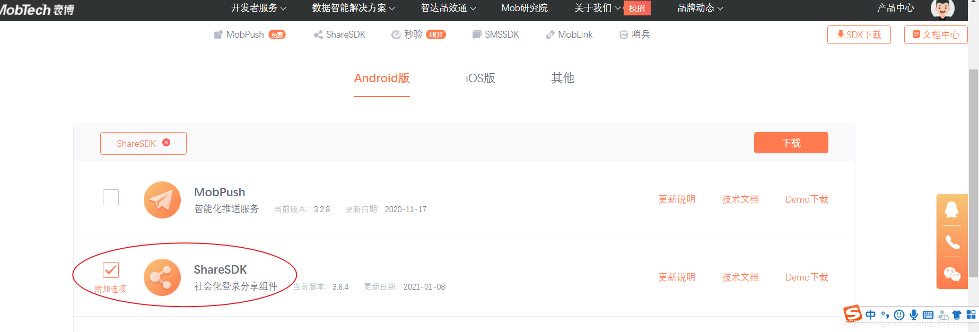Expand the 开发者服务 menu

tap(259, 8)
